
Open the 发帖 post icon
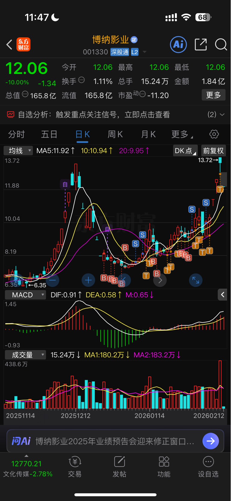(x=119, y=467)
